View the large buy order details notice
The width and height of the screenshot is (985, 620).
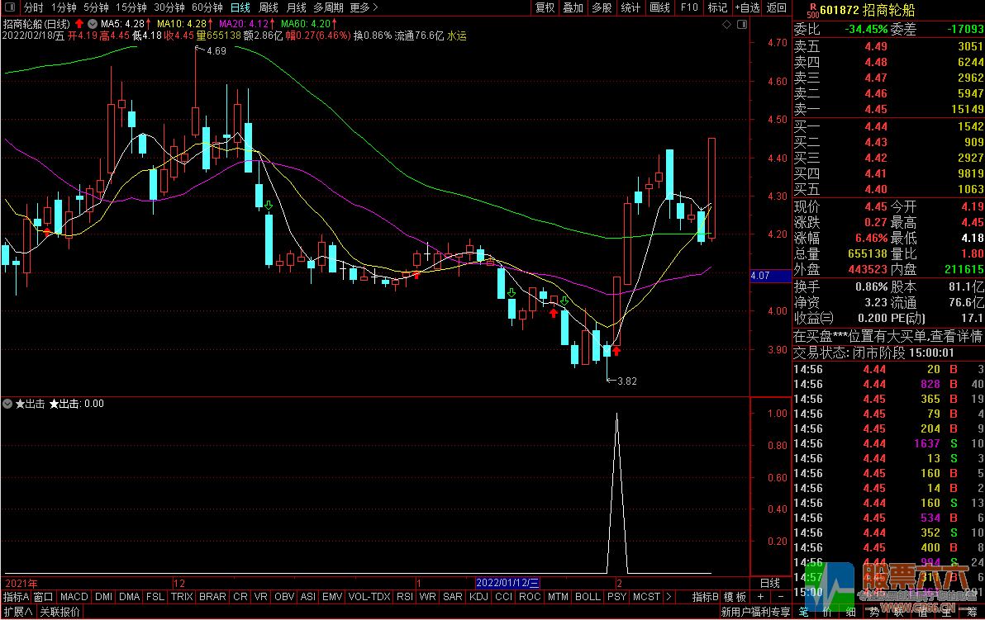point(888,337)
